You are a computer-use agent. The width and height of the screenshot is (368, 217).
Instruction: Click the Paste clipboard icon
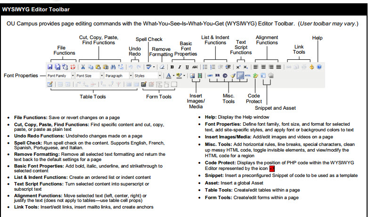(x=98, y=67)
